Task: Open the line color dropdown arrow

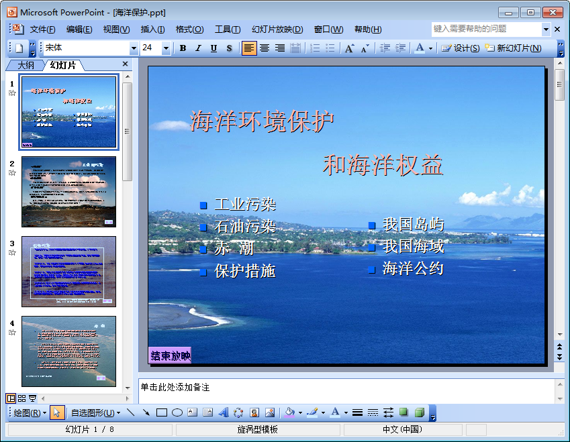Action: (x=323, y=413)
